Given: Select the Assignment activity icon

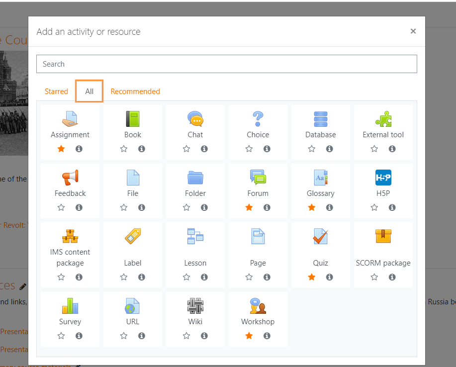Looking at the screenshot, I should (70, 119).
